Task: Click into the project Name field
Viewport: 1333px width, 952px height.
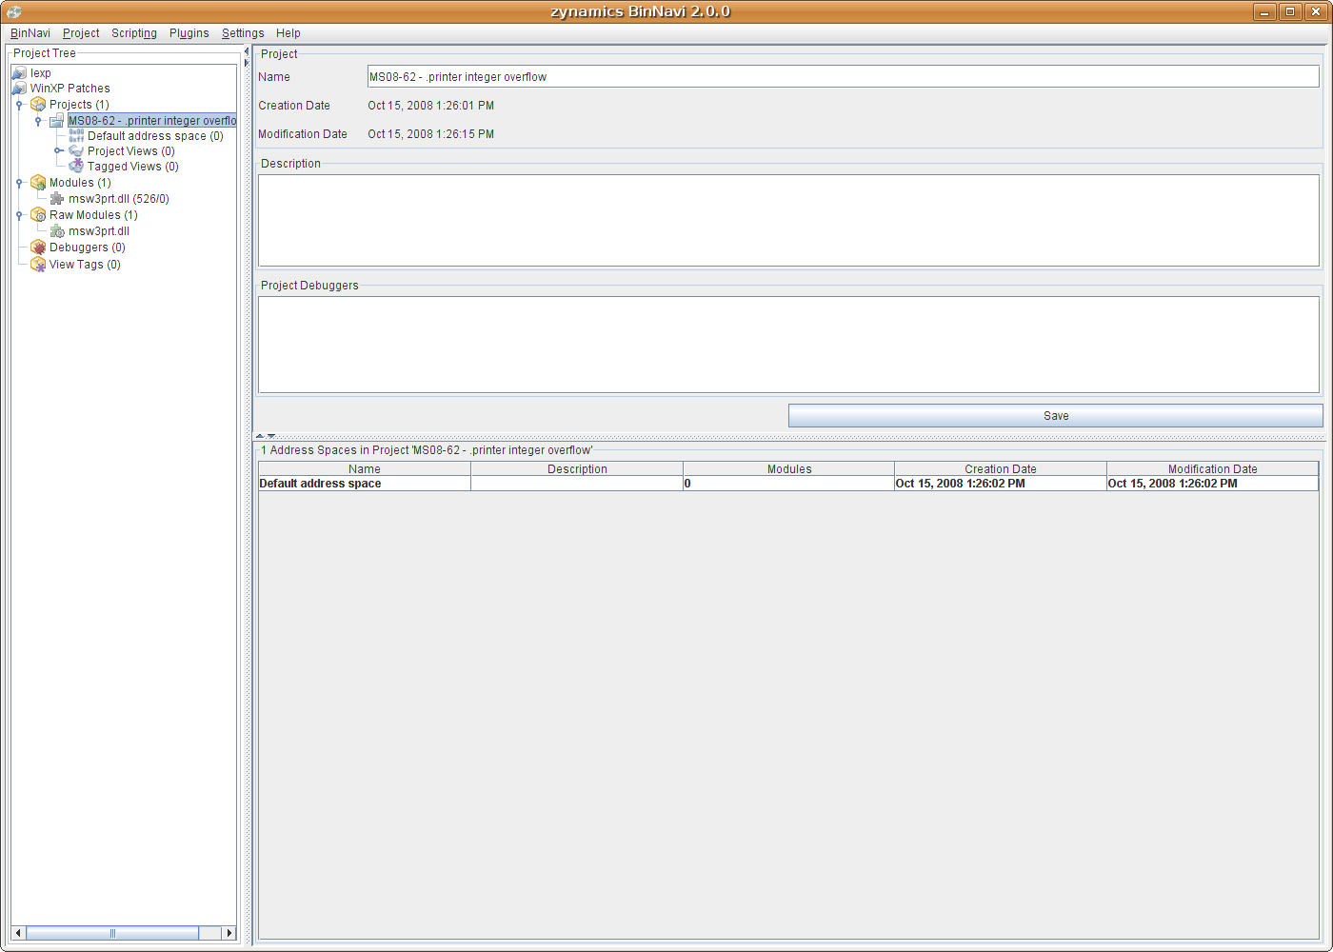Action: pyautogui.click(x=844, y=76)
